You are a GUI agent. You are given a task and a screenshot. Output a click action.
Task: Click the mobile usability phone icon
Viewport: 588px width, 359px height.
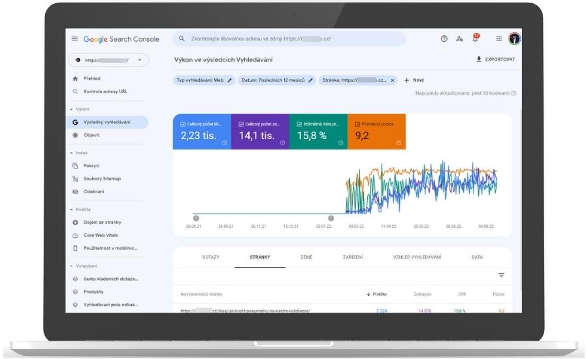[75, 248]
